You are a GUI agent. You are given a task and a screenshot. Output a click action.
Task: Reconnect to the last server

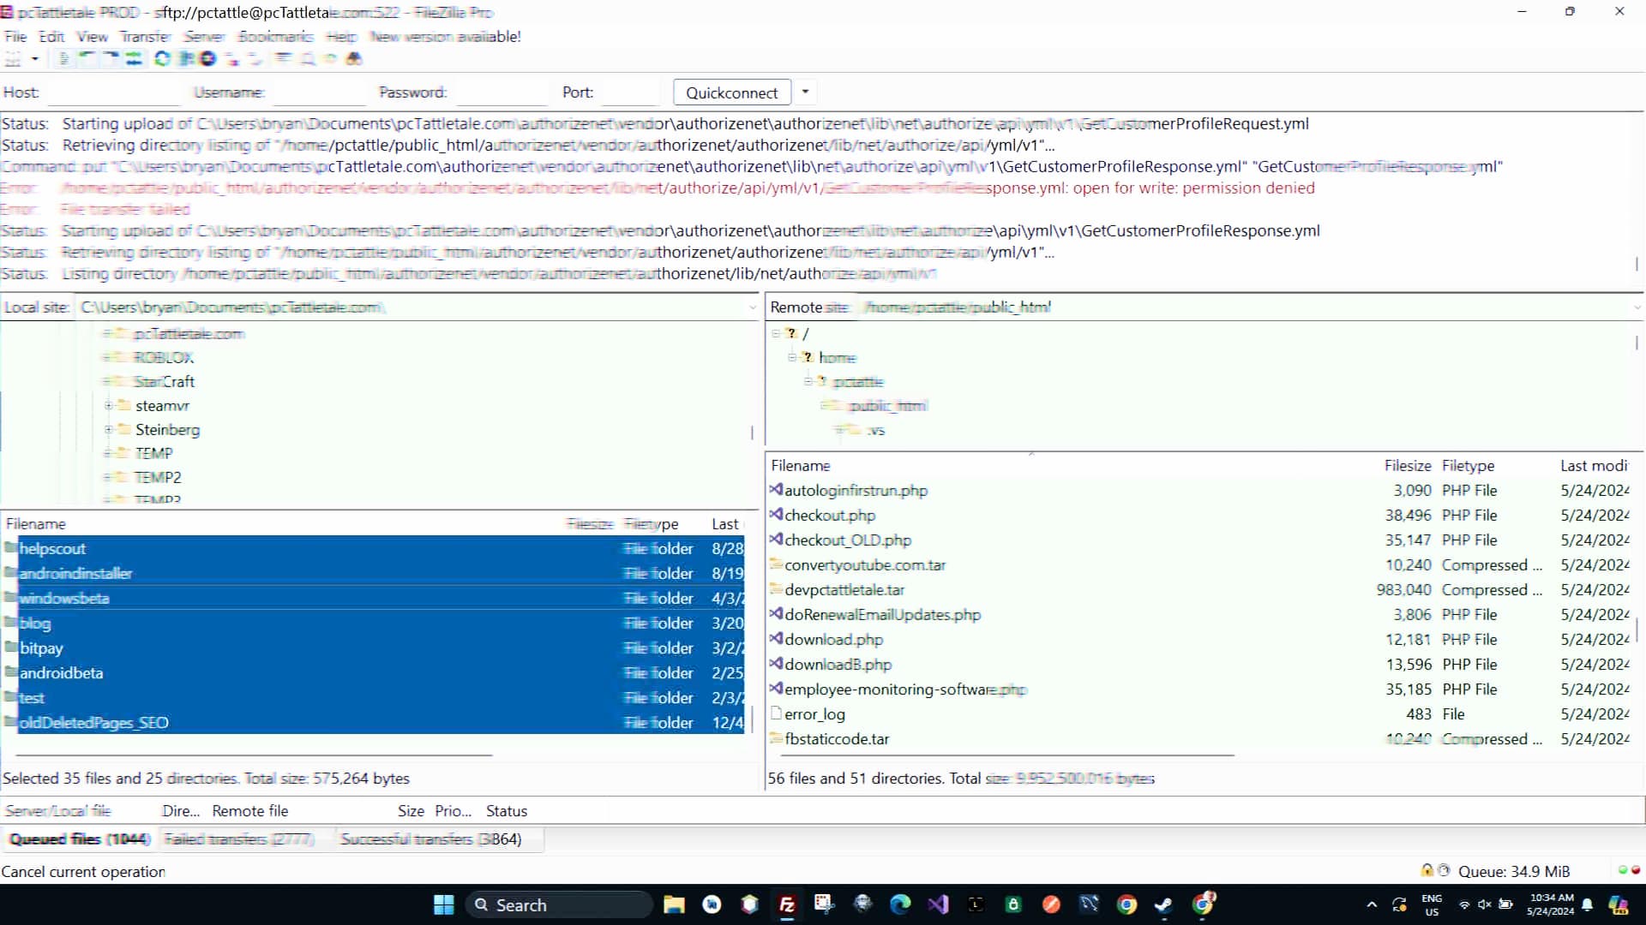tap(255, 59)
